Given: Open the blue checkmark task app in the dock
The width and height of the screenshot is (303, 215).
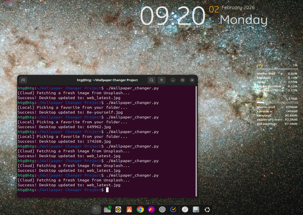Looking at the screenshot, I should [x=173, y=209].
